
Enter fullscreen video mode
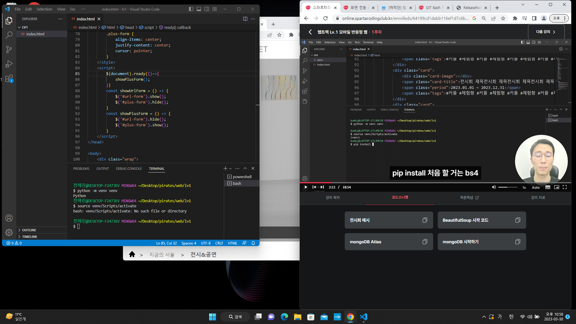(x=565, y=187)
